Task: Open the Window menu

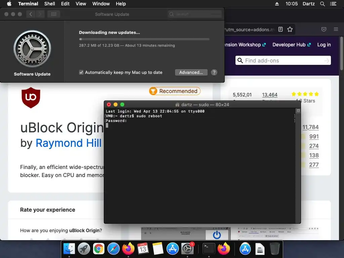Action: click(x=101, y=4)
